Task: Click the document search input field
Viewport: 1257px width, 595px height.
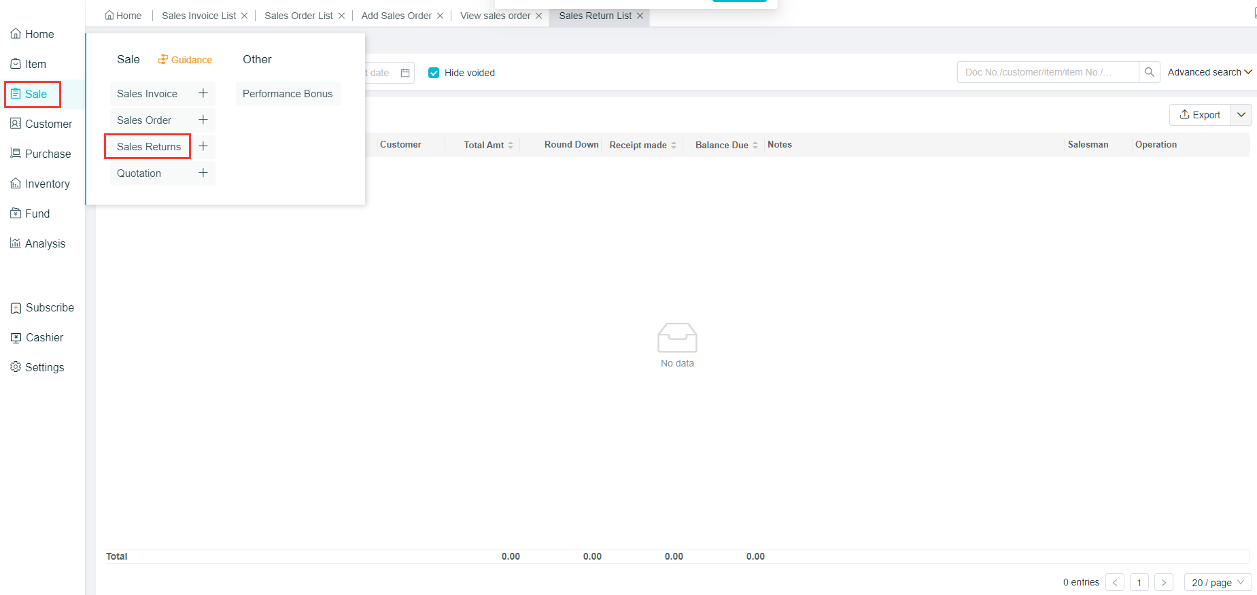Action: [x=1047, y=72]
